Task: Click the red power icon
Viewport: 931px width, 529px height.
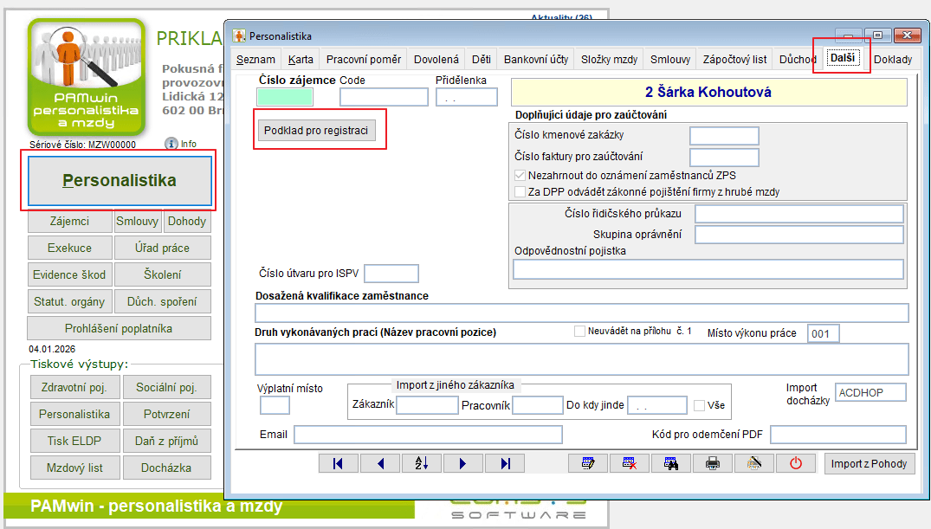Action: pos(796,463)
